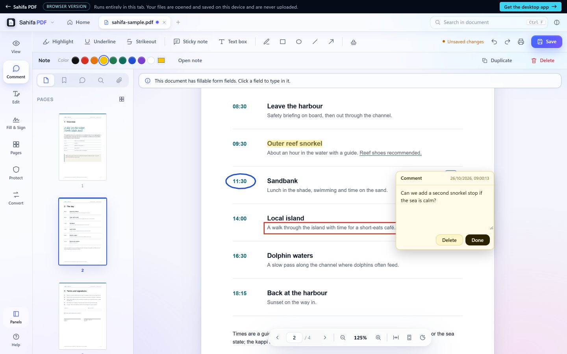Click the Get the desktop app button
This screenshot has width=567, height=354.
[x=530, y=7]
